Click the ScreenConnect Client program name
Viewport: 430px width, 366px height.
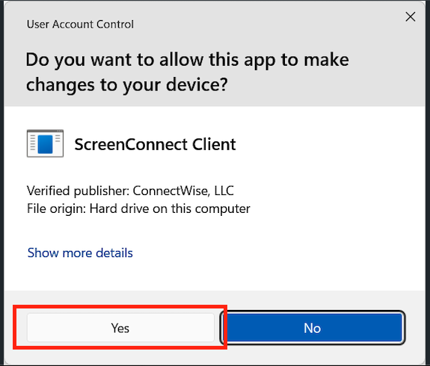tap(155, 144)
